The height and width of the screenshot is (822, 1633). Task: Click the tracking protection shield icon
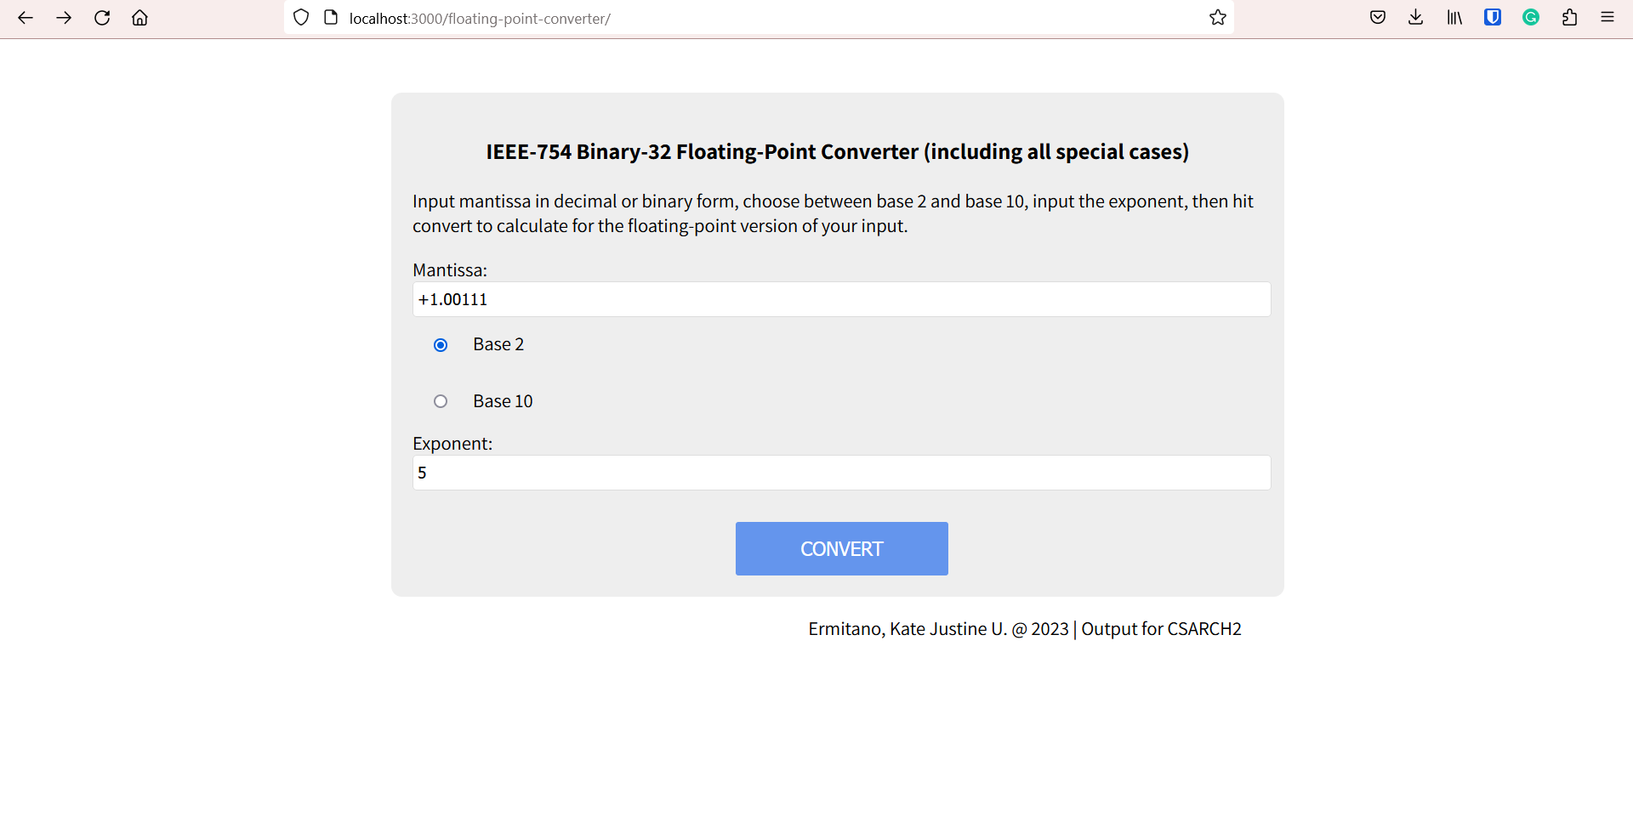pyautogui.click(x=301, y=17)
